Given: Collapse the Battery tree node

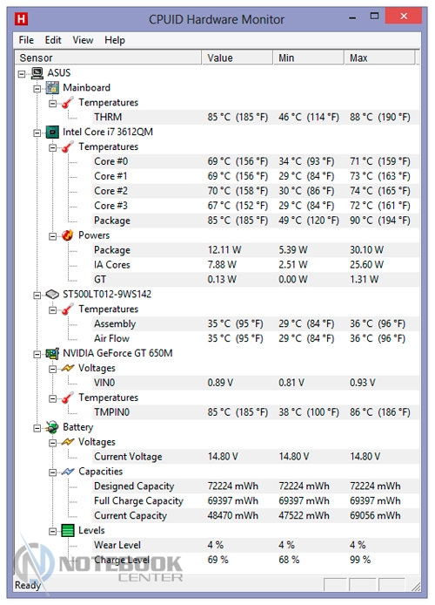Looking at the screenshot, I should [x=37, y=428].
